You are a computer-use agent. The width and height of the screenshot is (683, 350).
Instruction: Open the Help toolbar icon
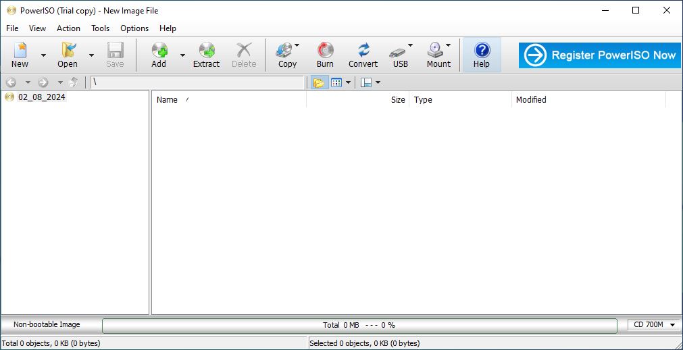coord(482,55)
